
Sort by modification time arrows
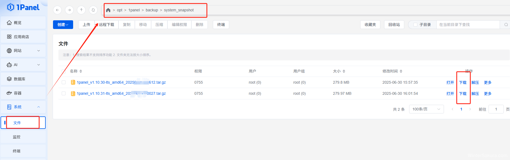(401, 71)
